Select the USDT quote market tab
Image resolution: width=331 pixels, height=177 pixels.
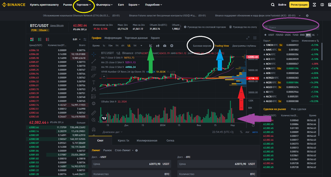coord(271,35)
